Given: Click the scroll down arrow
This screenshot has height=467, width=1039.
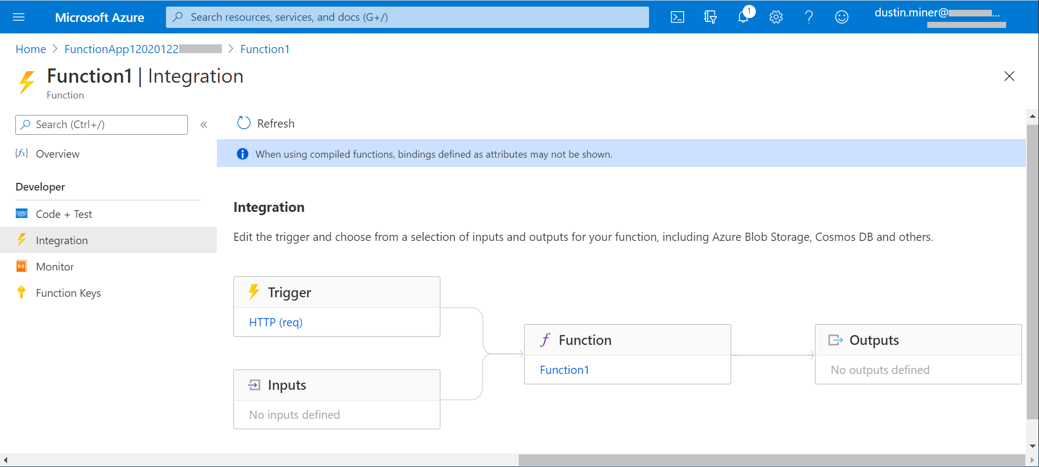Looking at the screenshot, I should tap(1032, 446).
